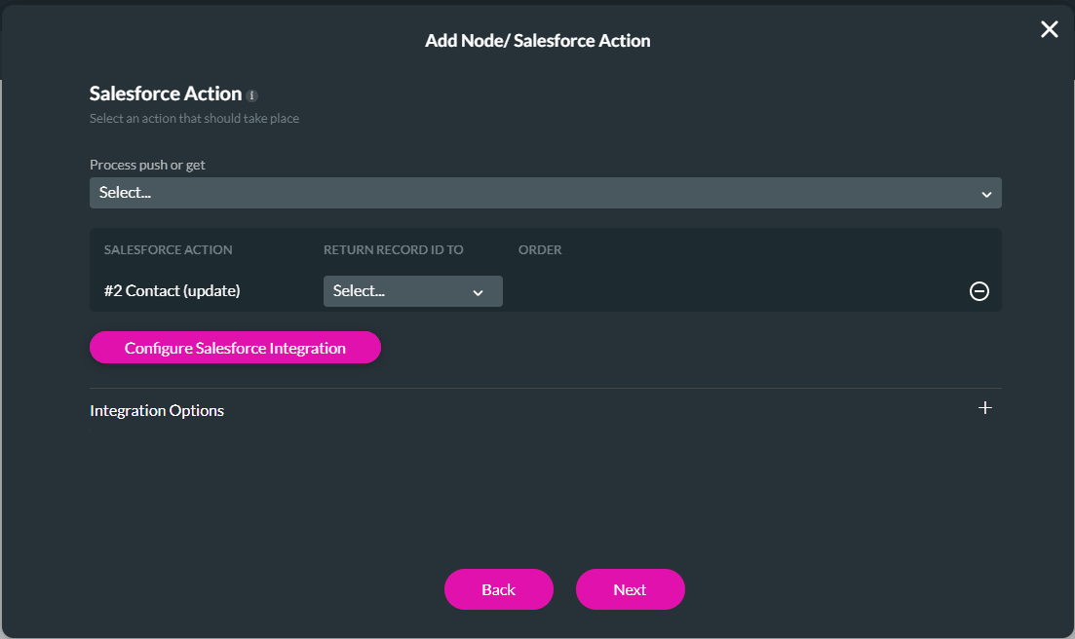Dismiss the dialog using the X icon
Screen dimensions: 1075x639
(x=1049, y=29)
